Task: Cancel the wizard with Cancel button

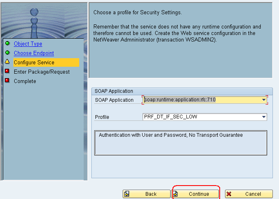Action: [249, 194]
